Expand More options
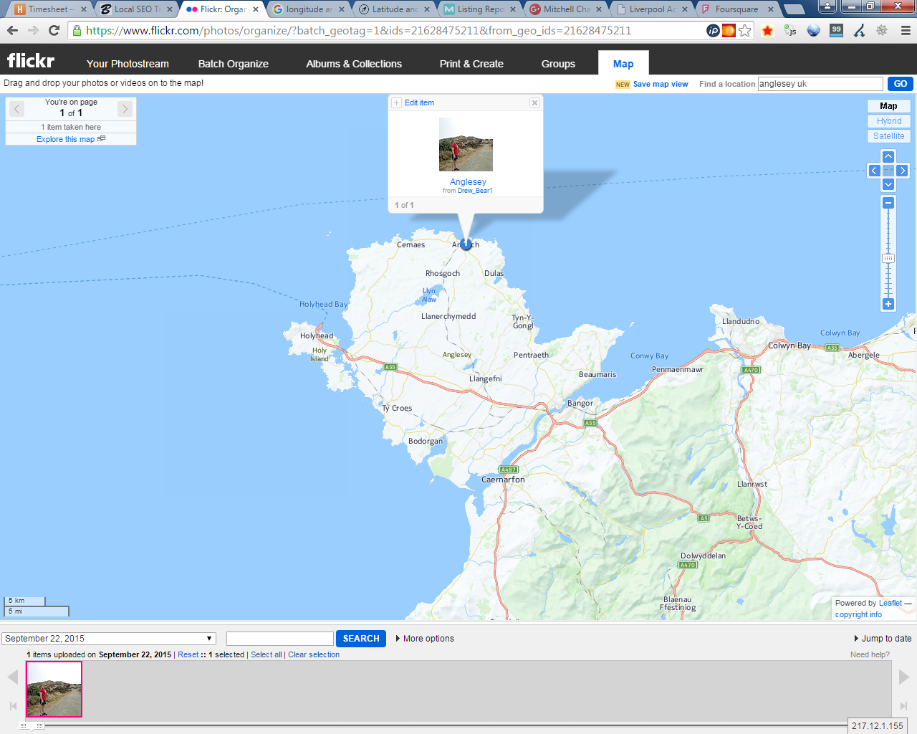This screenshot has height=734, width=917. (x=426, y=639)
